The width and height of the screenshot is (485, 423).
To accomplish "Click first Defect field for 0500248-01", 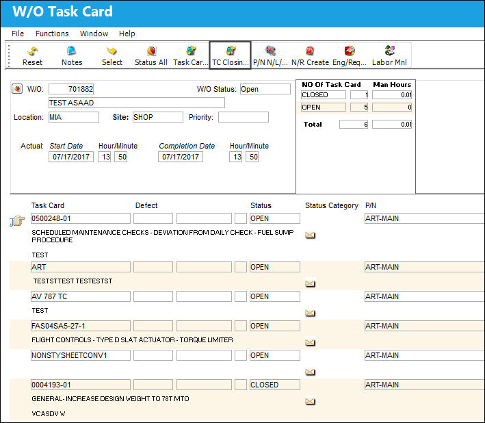I will (x=153, y=218).
